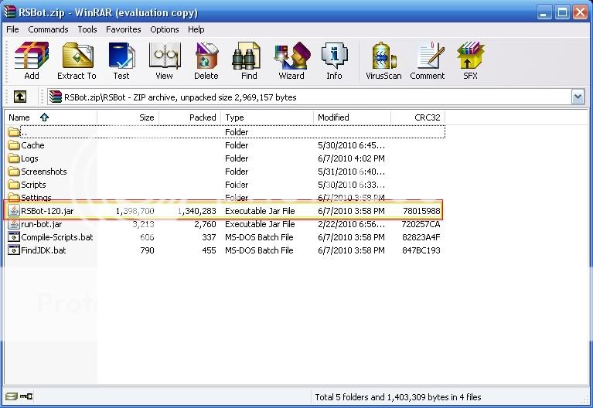Show archive Info
Image resolution: width=593 pixels, height=408 pixels.
pos(334,60)
